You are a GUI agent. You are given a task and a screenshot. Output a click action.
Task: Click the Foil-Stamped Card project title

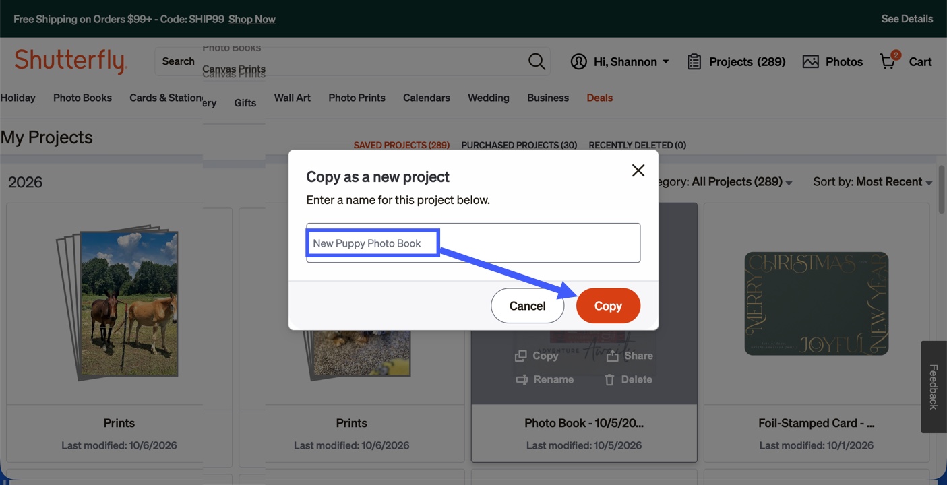pyautogui.click(x=816, y=423)
